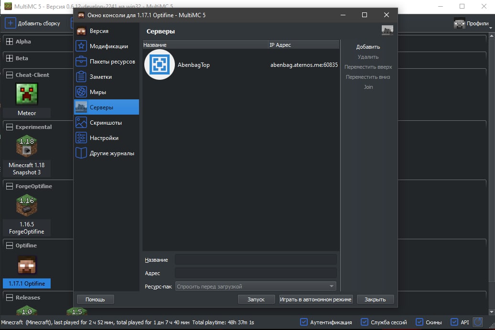Switch to the Серверы page
495x330 pixels.
pyautogui.click(x=107, y=107)
